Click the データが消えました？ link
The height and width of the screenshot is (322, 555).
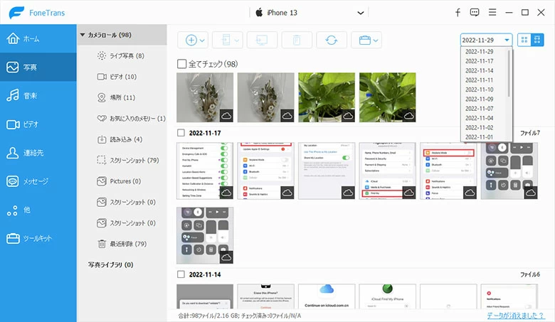coord(517,315)
